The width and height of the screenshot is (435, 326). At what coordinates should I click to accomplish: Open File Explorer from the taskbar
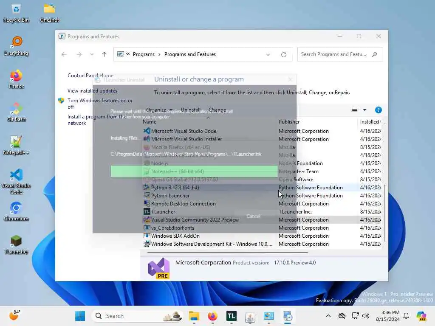point(194,316)
